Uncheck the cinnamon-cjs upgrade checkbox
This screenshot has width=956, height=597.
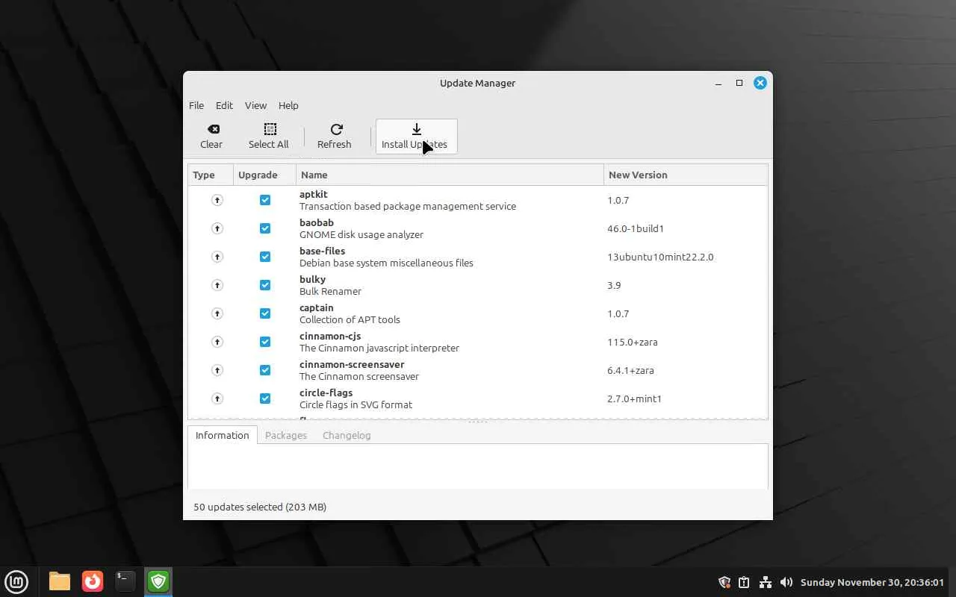click(x=265, y=342)
